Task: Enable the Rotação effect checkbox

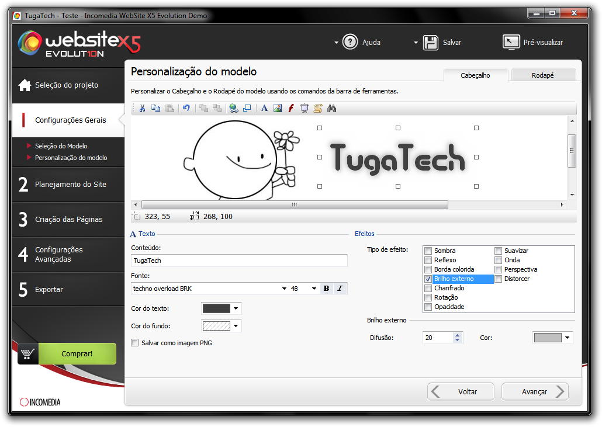Action: [428, 298]
